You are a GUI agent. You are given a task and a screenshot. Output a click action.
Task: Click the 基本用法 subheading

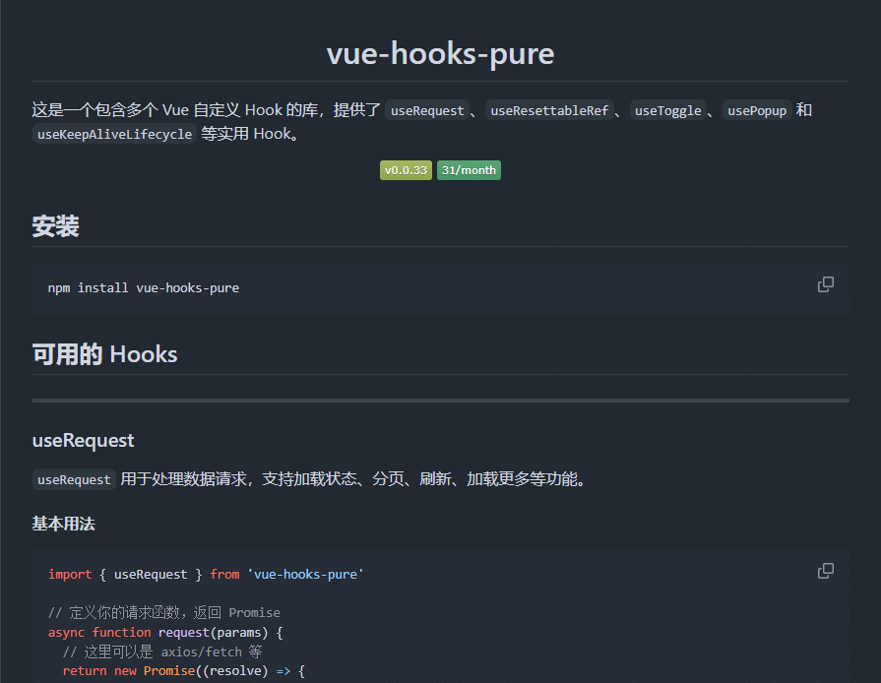point(63,524)
